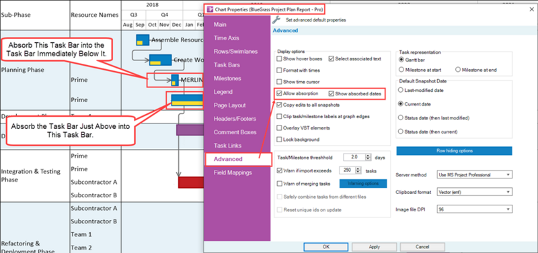The width and height of the screenshot is (538, 253).
Task: Open the Task Links tab
Action: point(227,146)
